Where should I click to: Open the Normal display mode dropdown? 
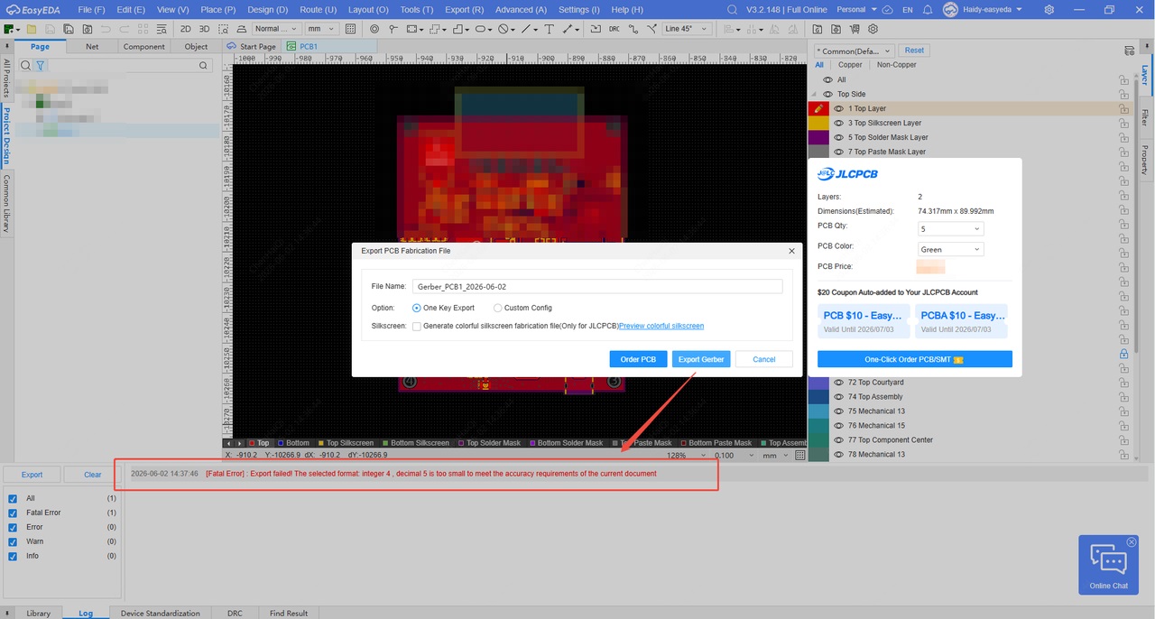pyautogui.click(x=275, y=29)
